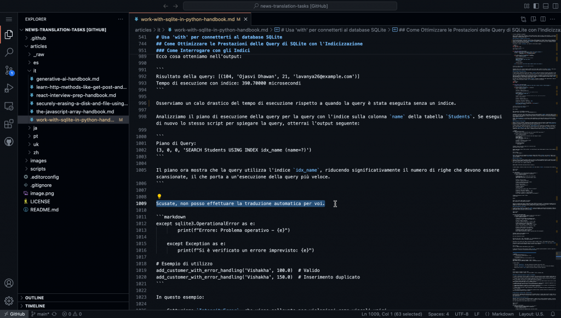561x318 pixels.
Task: Toggle the primary side bar
Action: [x=536, y=6]
